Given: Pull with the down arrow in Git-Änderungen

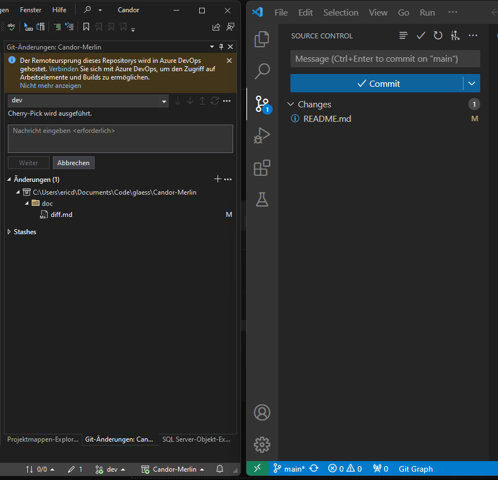Looking at the screenshot, I should (x=190, y=101).
